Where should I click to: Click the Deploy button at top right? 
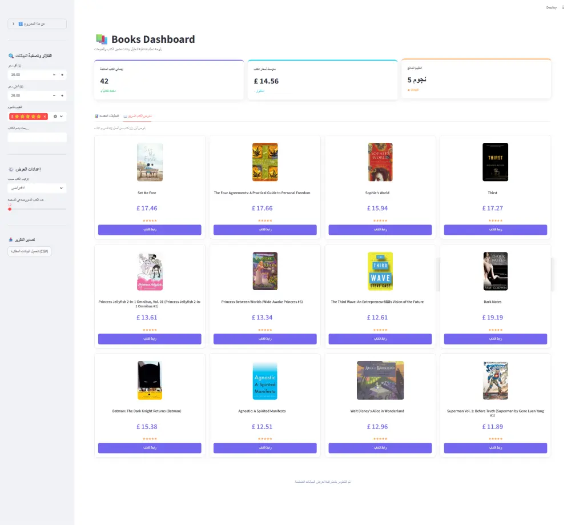point(550,7)
